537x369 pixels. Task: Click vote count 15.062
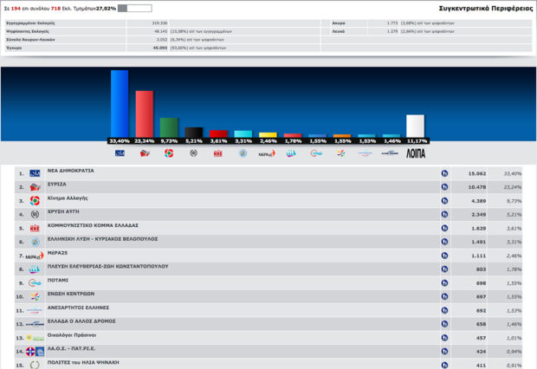pyautogui.click(x=477, y=174)
